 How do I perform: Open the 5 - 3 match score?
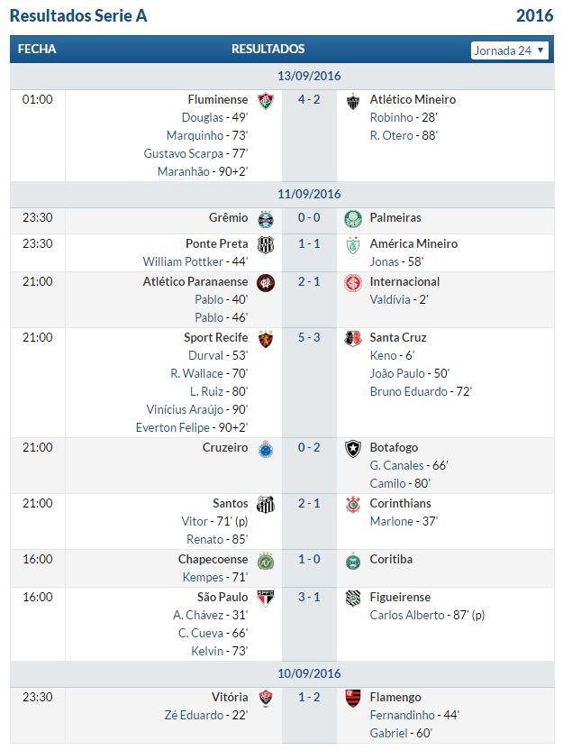tap(309, 337)
